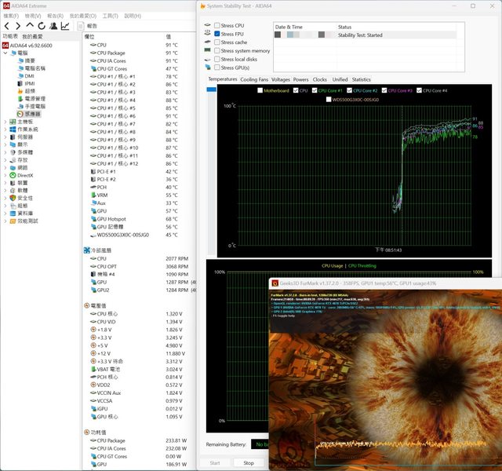Select the 感應器 sensor item in tree
502x471 pixels.
pyautogui.click(x=32, y=114)
